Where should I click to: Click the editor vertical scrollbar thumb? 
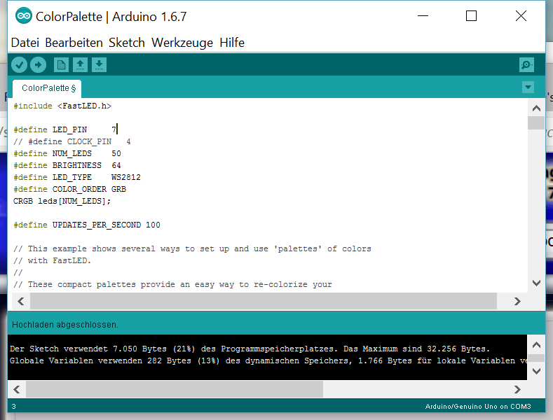536,122
